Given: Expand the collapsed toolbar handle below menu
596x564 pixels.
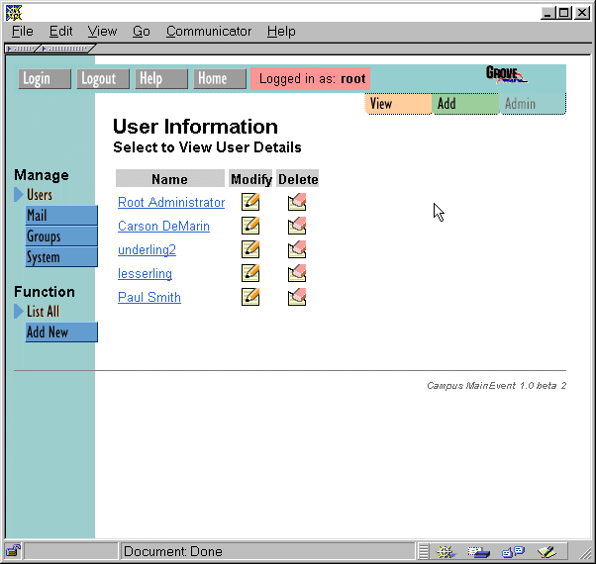Looking at the screenshot, I should tap(22, 47).
